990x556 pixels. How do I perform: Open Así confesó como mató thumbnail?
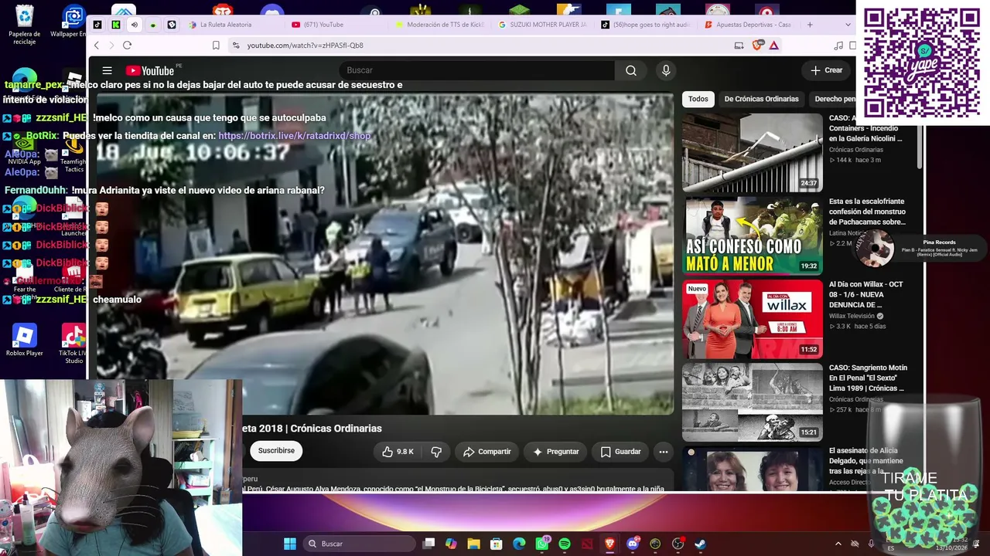[x=753, y=236]
